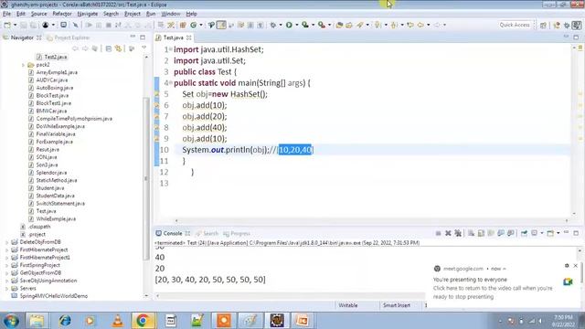Click Link with Editor icon in Navigator
Image resolution: width=585 pixels, height=329 pixels.
pos(119,48)
